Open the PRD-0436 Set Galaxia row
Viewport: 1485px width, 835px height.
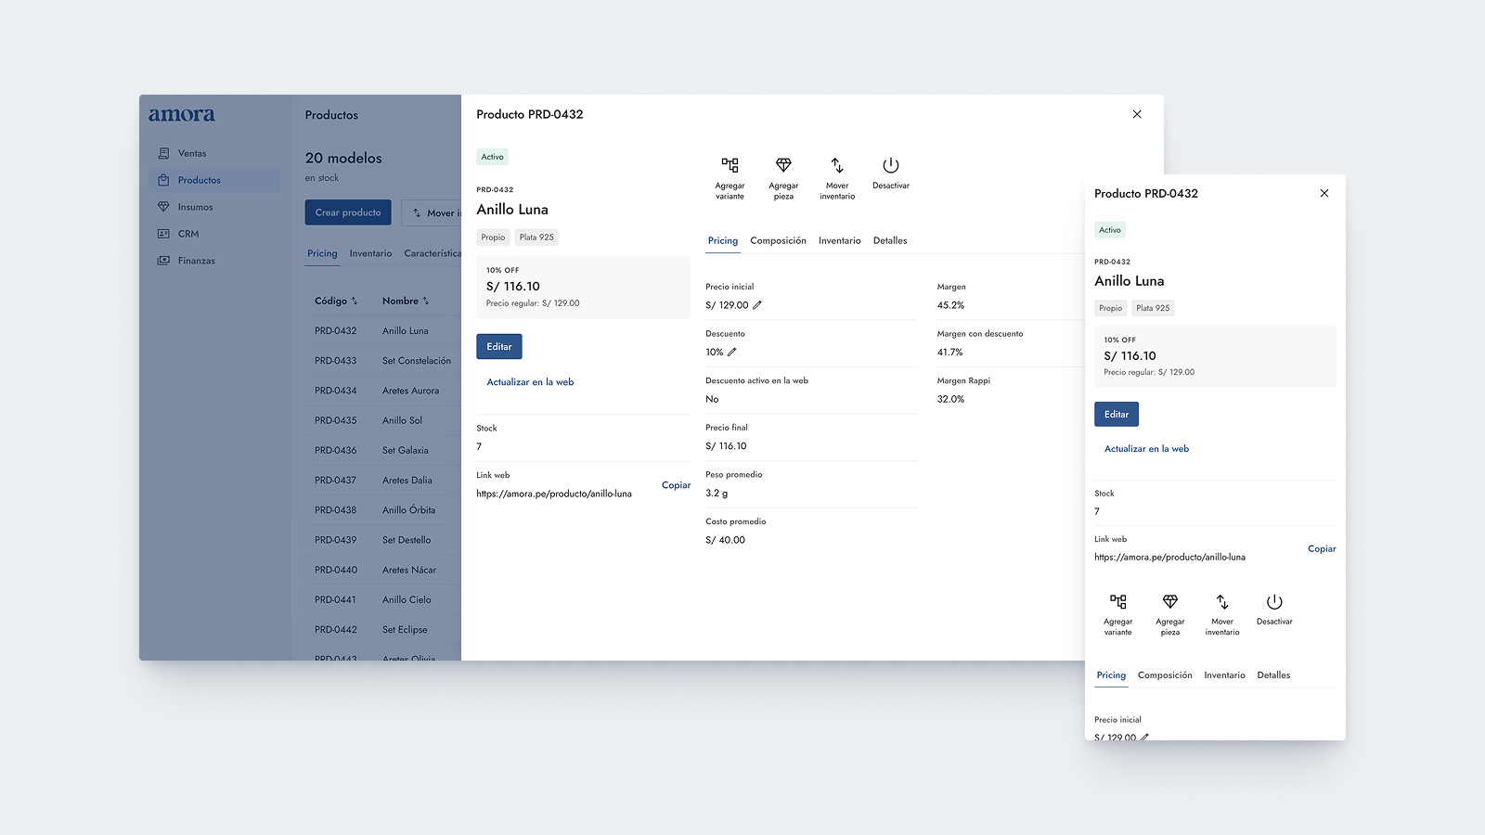click(382, 450)
